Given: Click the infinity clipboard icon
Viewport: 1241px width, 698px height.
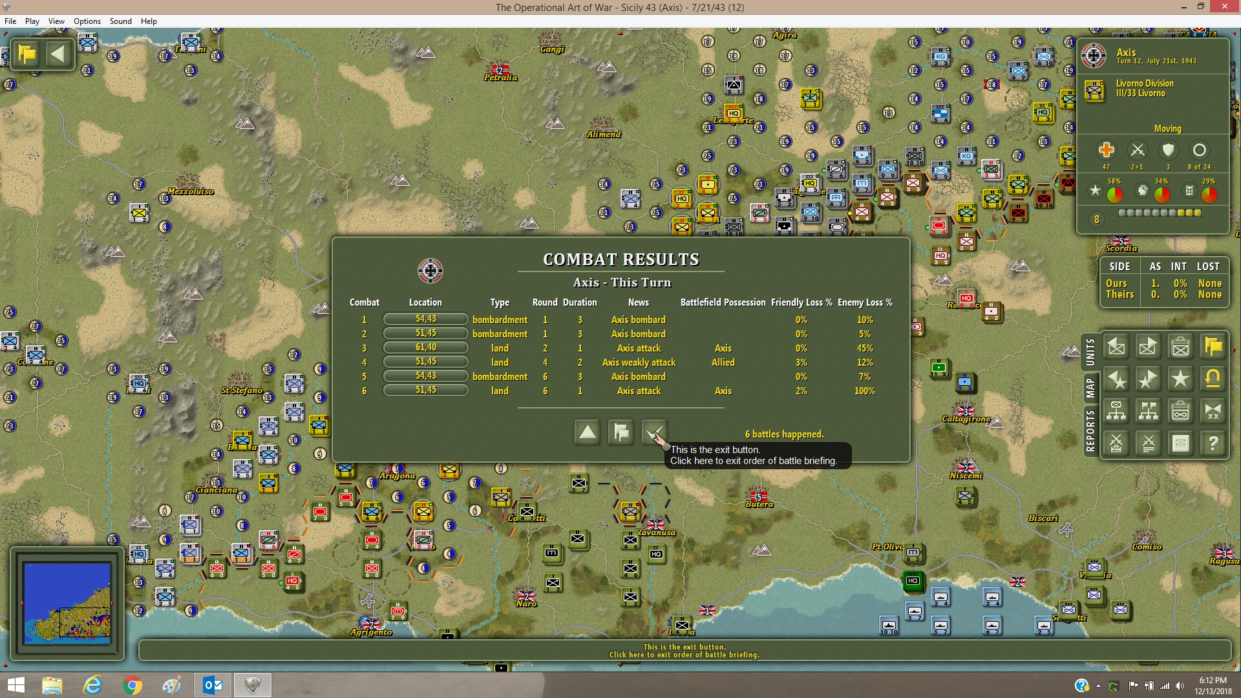Looking at the screenshot, I should tap(1181, 411).
